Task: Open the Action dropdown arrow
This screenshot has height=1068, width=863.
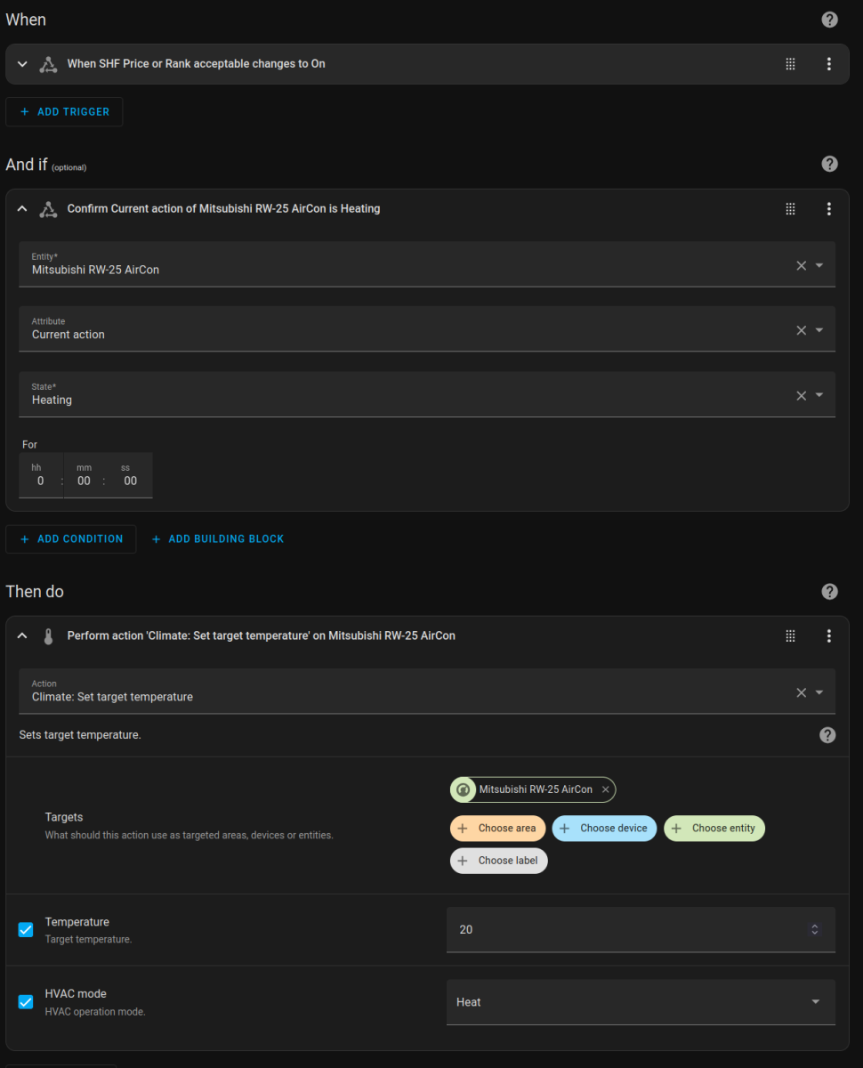Action: (819, 692)
